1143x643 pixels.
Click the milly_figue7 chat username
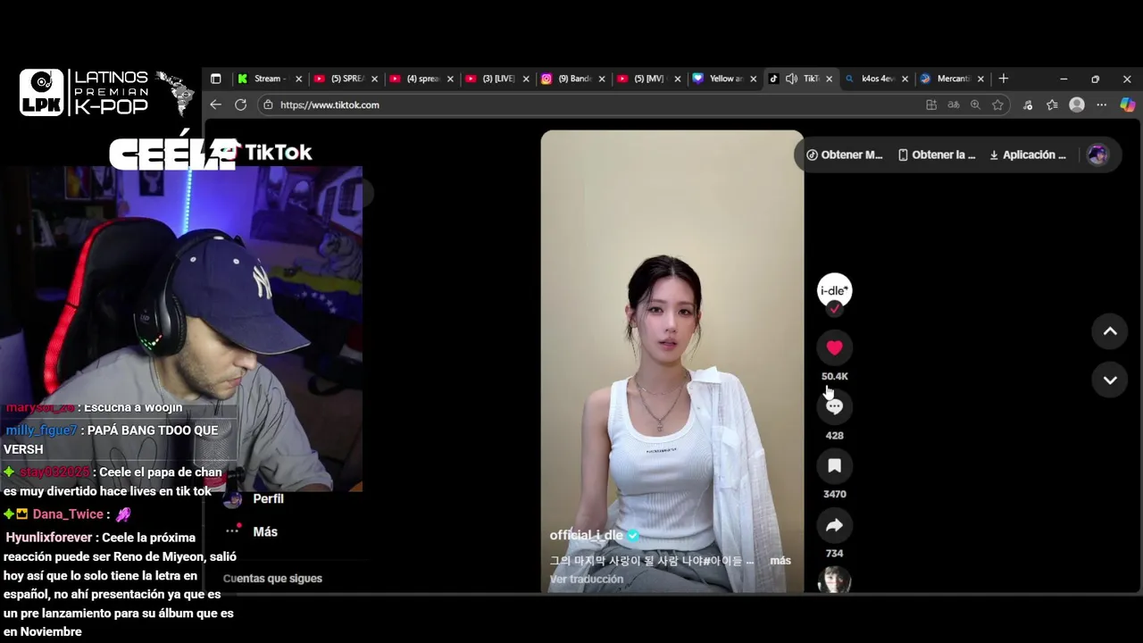click(x=42, y=430)
